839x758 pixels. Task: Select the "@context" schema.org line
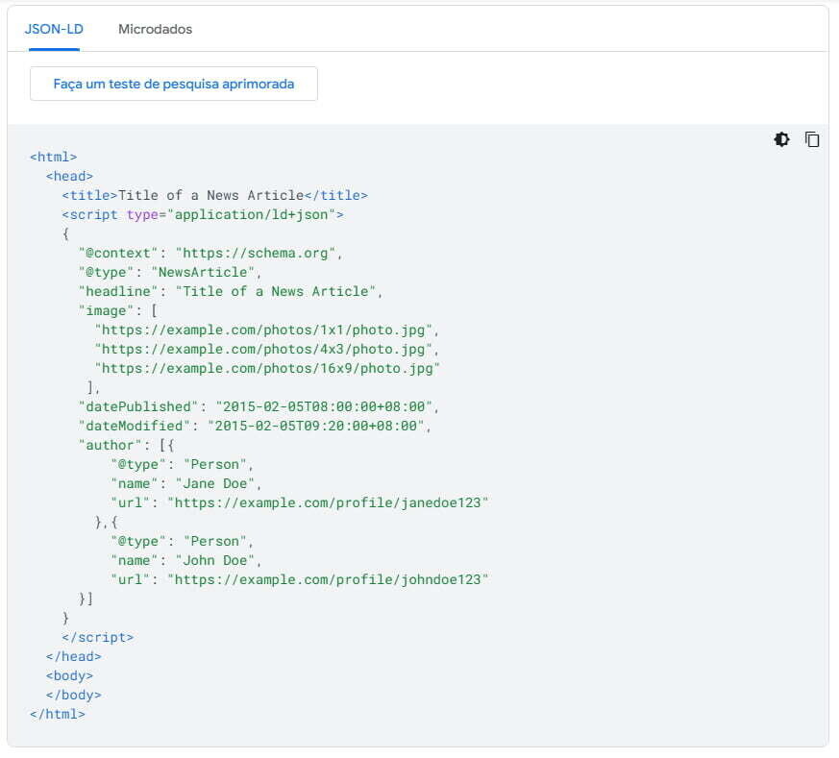coord(210,254)
